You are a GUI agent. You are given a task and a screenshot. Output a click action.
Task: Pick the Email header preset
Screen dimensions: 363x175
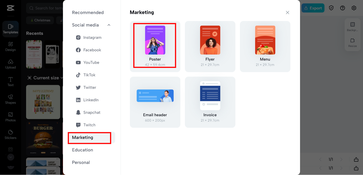tap(155, 102)
